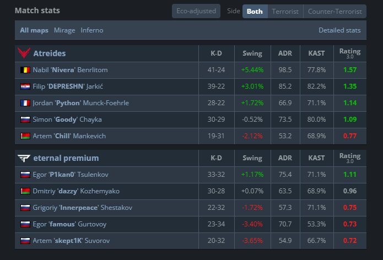Click the Belarus flag next to dazzy
This screenshot has height=260, width=383.
pyautogui.click(x=25, y=191)
